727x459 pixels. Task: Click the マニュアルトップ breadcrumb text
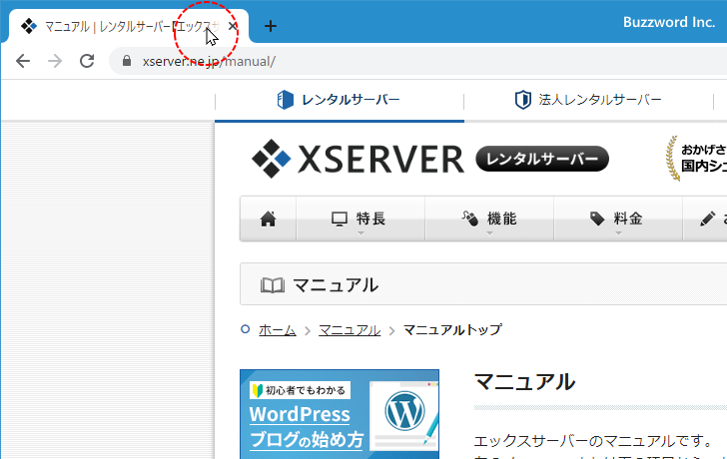click(x=452, y=329)
